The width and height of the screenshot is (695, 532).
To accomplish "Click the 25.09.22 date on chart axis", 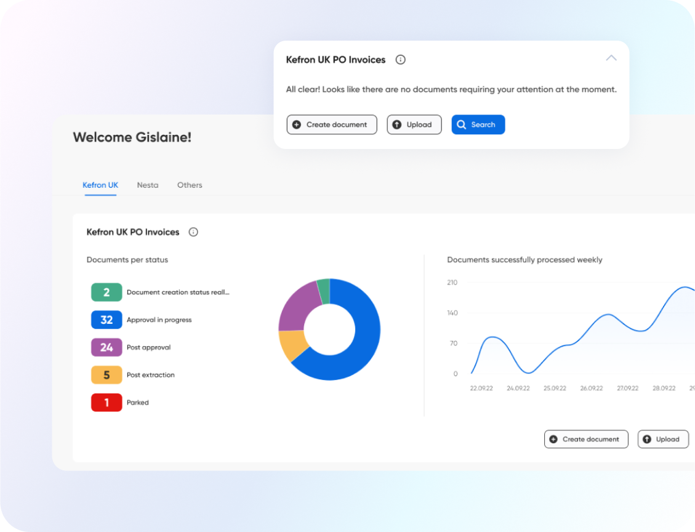I will tap(555, 389).
